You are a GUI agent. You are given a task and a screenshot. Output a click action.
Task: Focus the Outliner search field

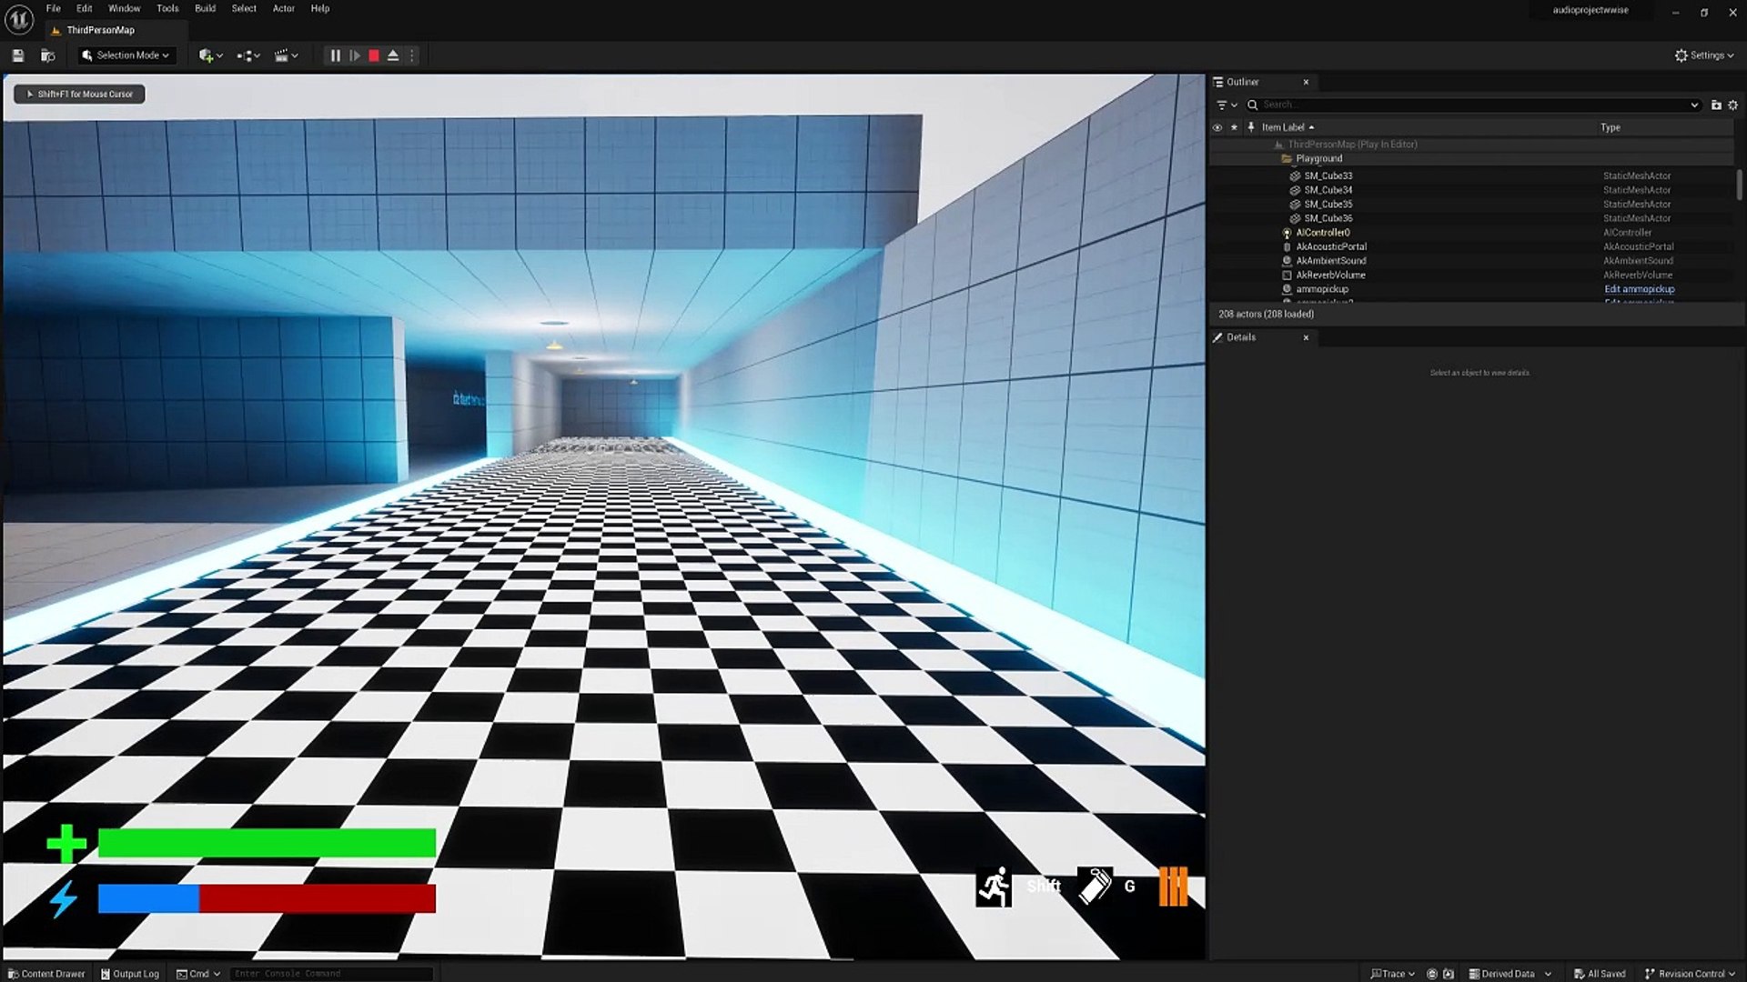1474,105
